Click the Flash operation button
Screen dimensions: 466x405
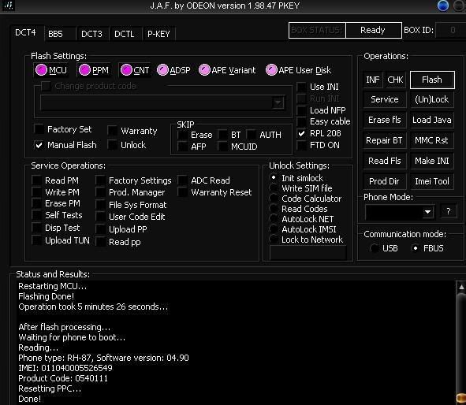coord(432,80)
